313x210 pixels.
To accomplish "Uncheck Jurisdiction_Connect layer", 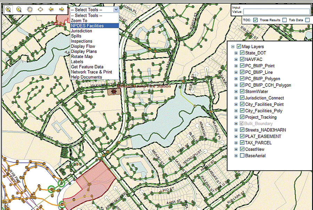I will coord(242,98).
